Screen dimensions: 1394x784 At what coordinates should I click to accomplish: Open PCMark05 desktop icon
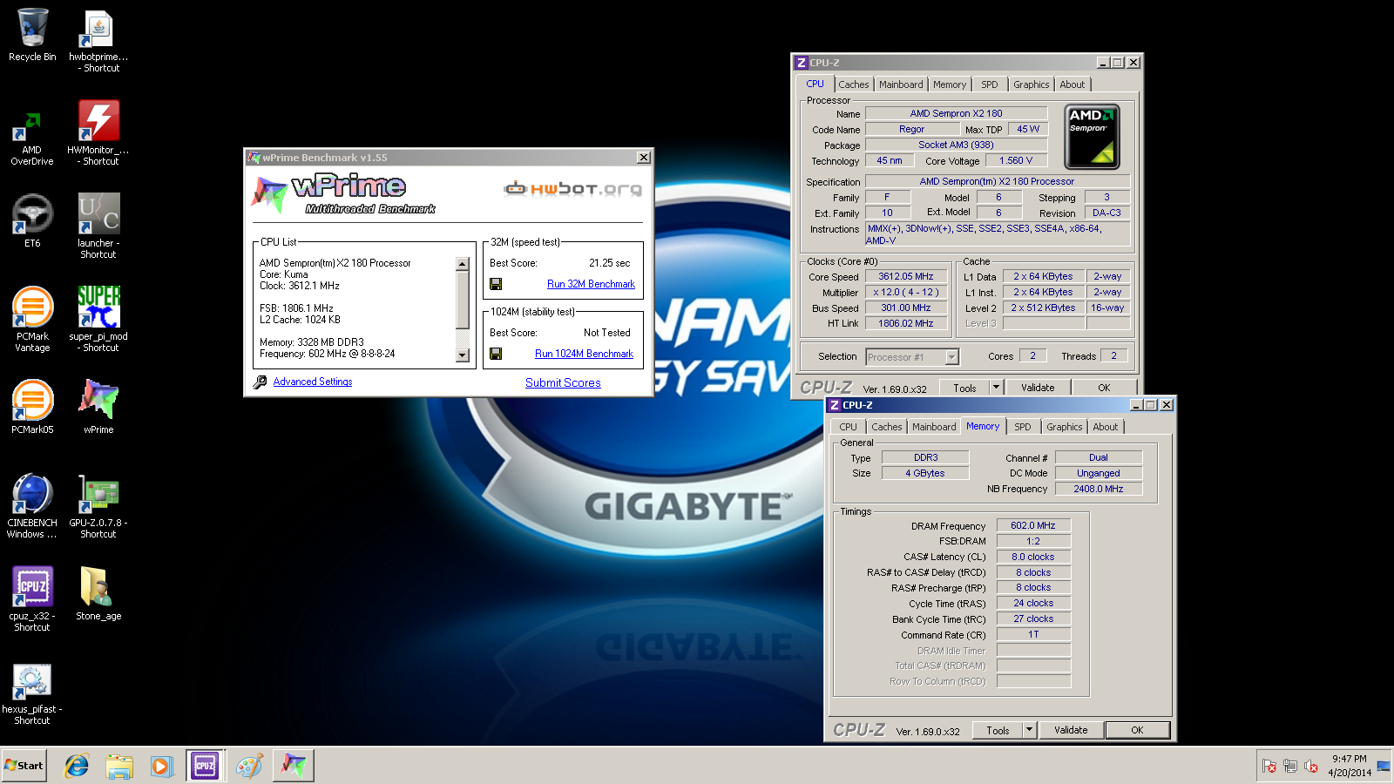point(32,407)
